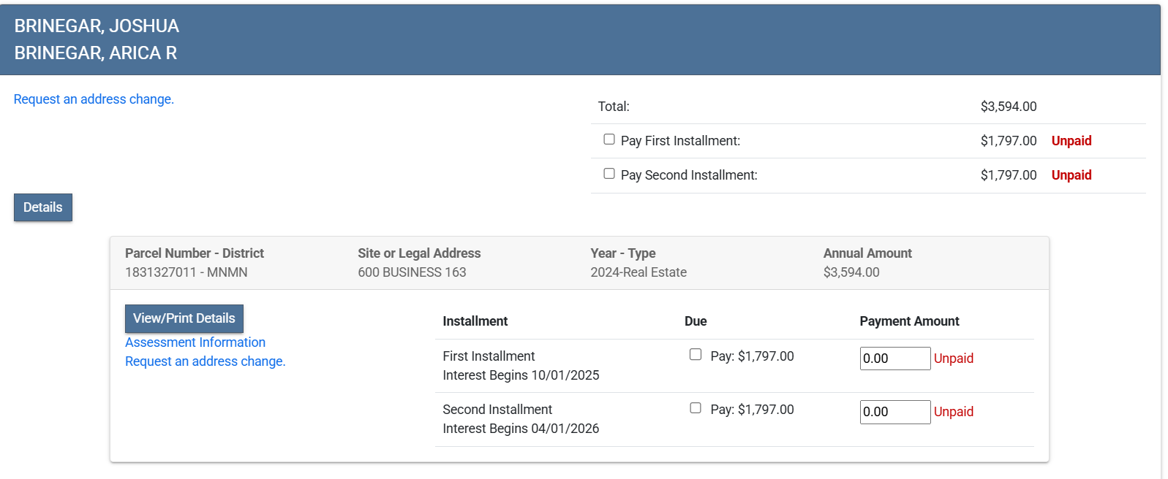Focus the First Installment payment amount field
The width and height of the screenshot is (1168, 479).
(x=894, y=359)
